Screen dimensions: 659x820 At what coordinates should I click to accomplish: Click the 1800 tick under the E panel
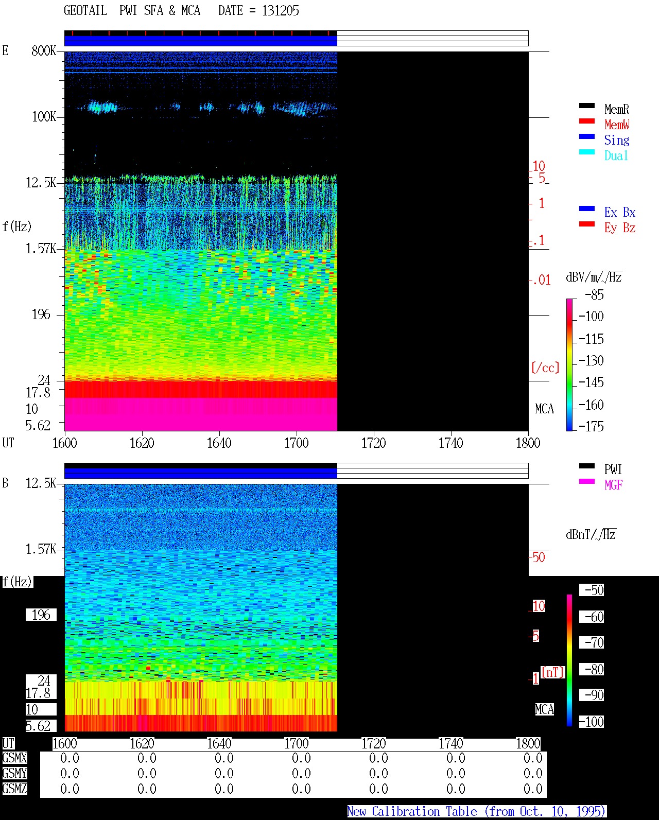pyautogui.click(x=528, y=443)
